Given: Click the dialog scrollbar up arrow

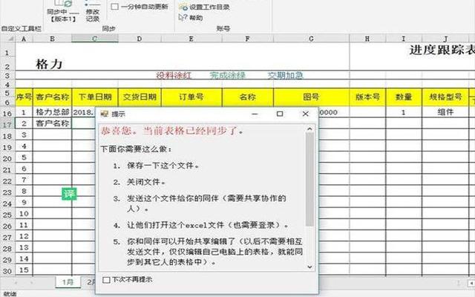Looking at the screenshot, I should coord(309,129).
